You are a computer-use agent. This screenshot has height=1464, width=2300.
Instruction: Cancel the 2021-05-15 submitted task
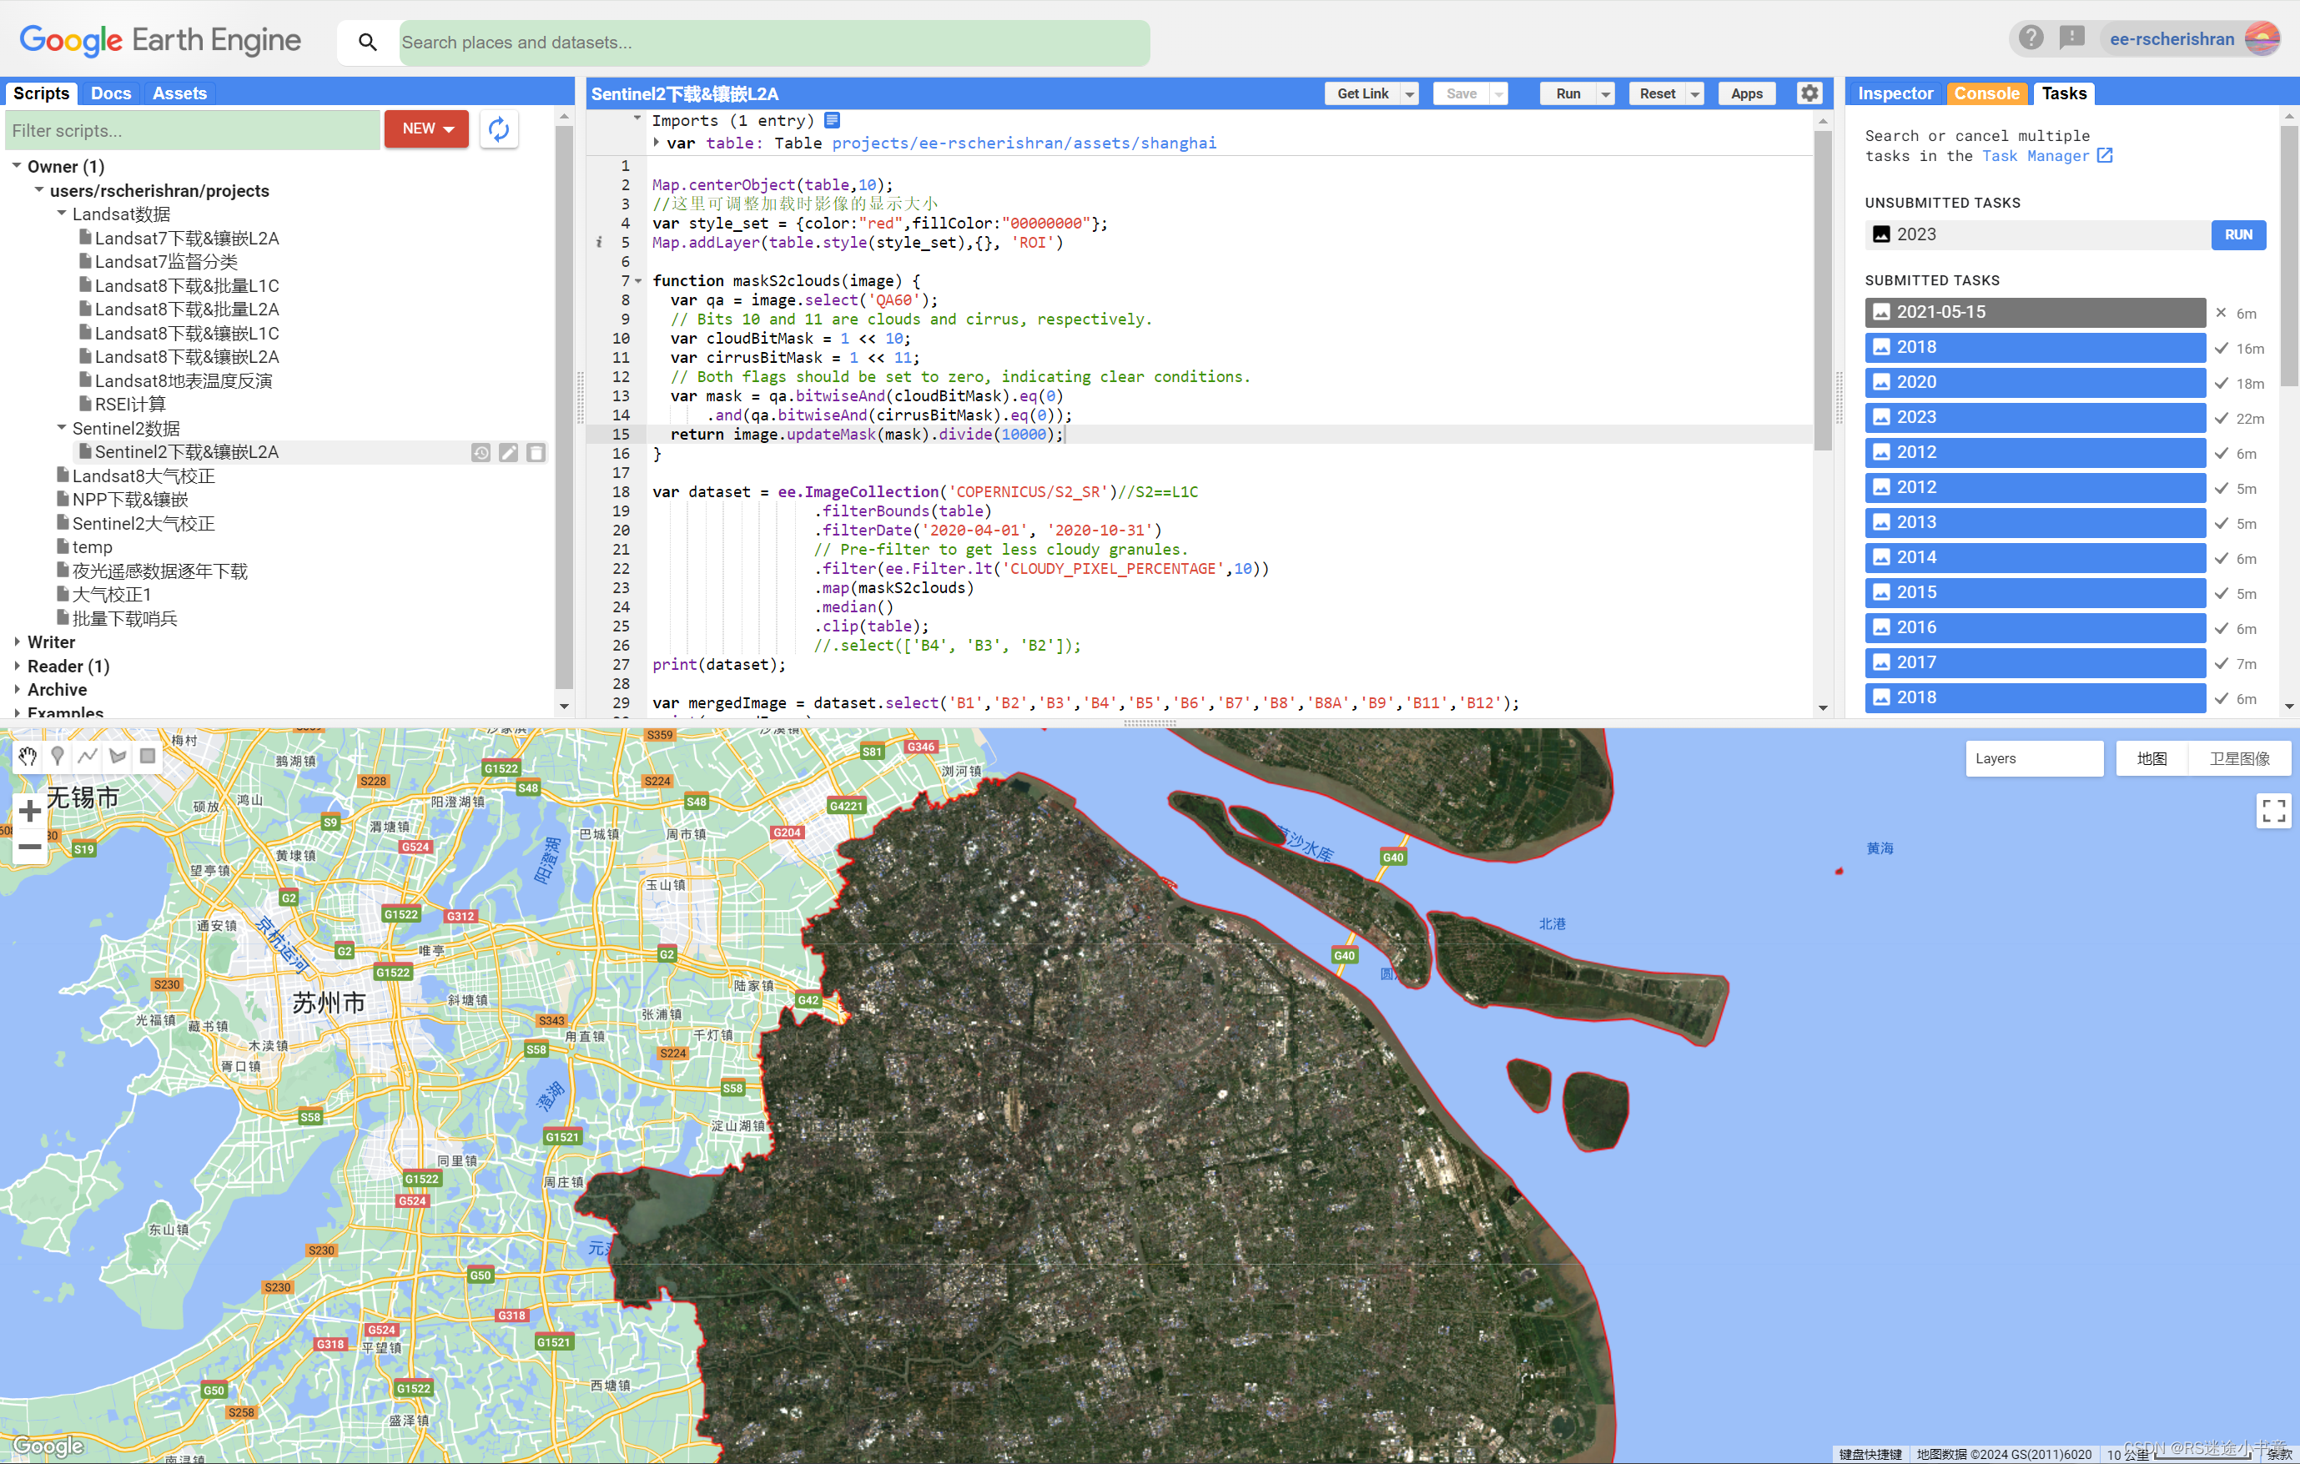point(2221,312)
